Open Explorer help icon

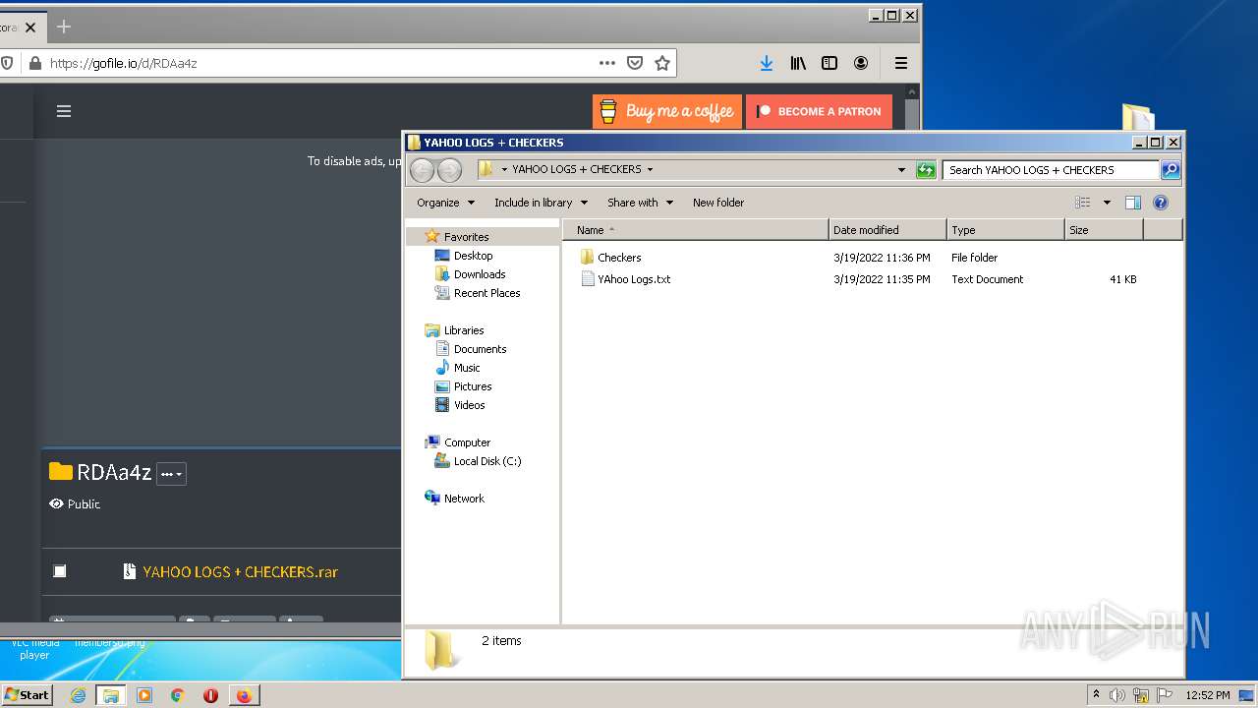1161,203
